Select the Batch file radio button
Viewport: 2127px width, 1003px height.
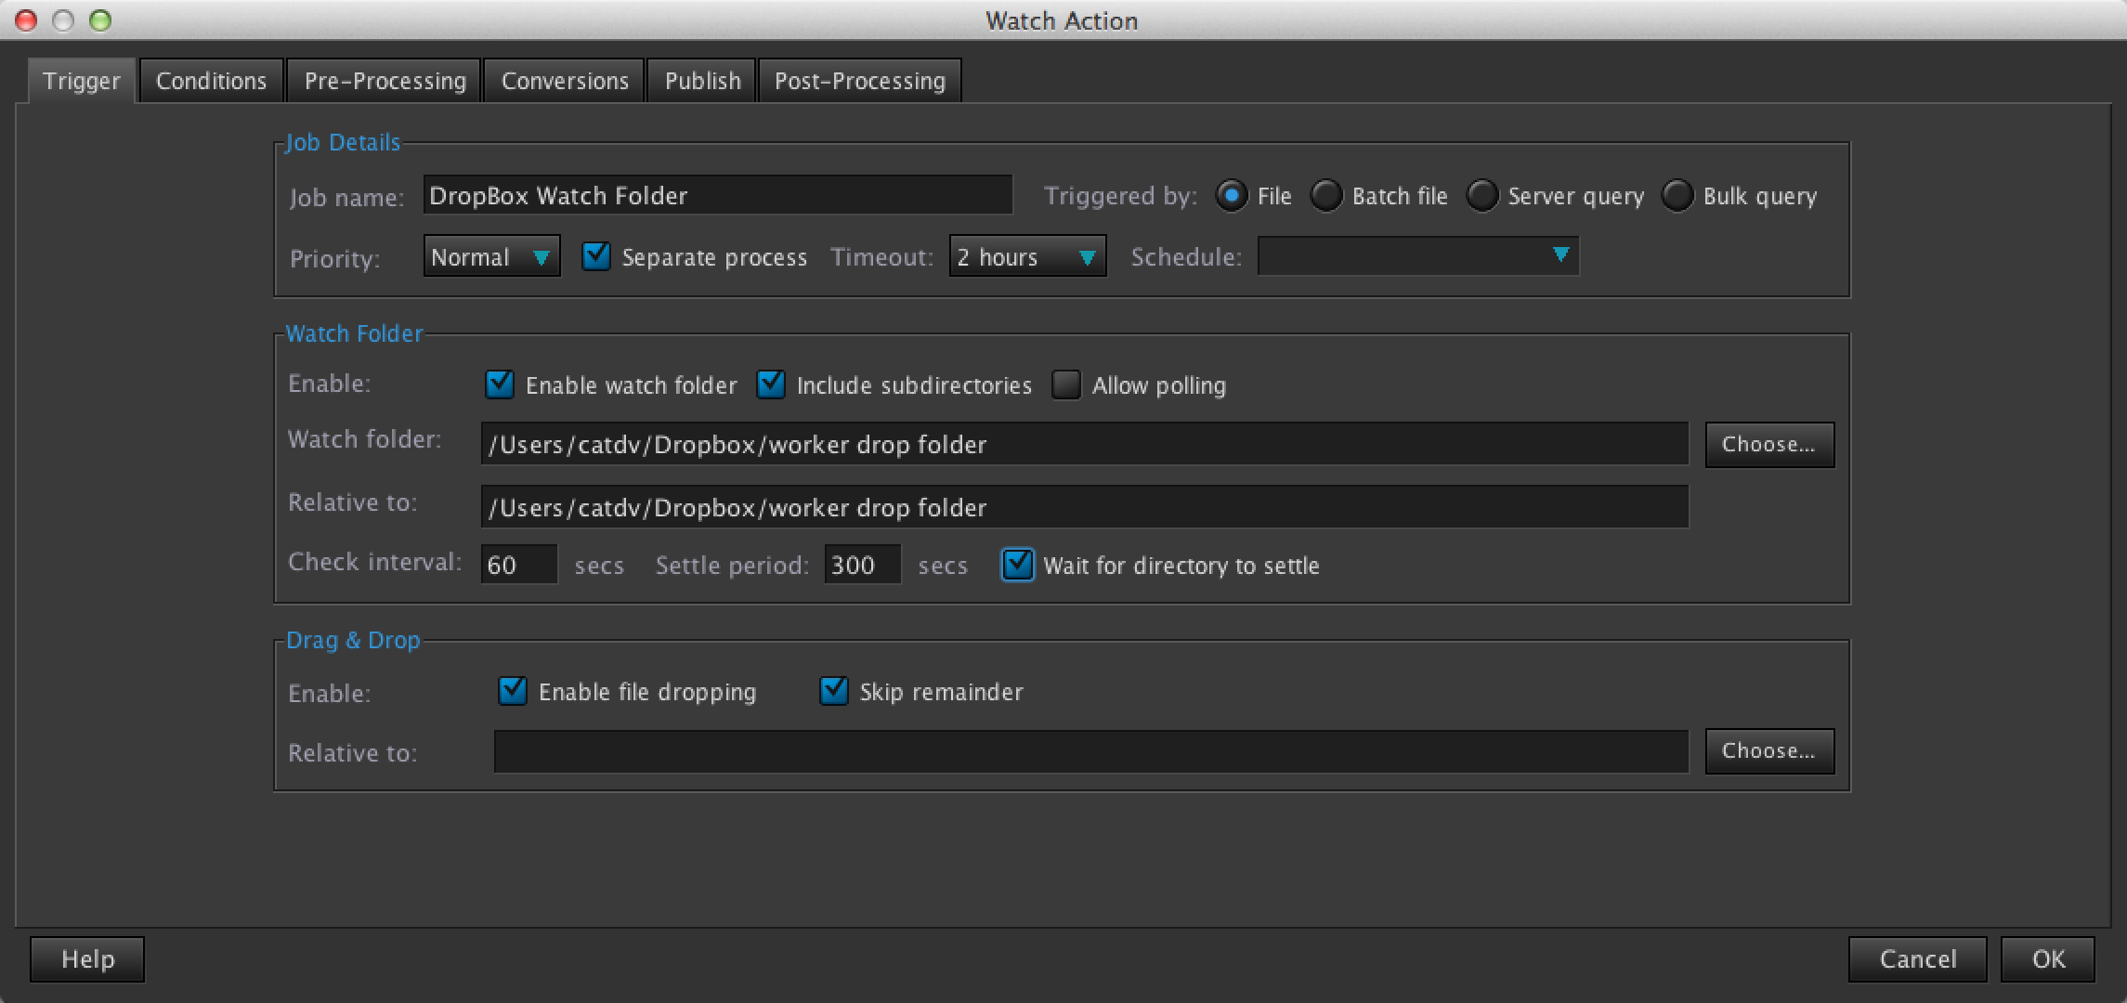point(1326,196)
